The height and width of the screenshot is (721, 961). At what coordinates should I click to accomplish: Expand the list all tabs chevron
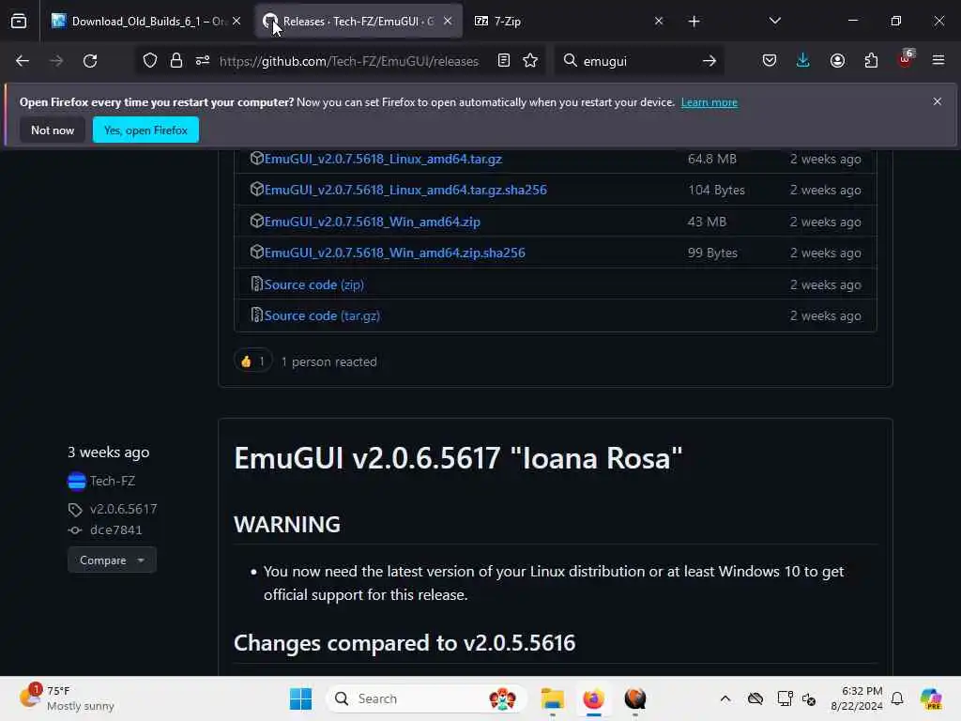(x=774, y=22)
